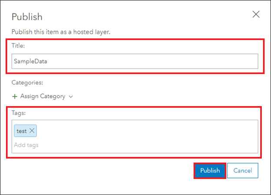Click blank tags area right of Add tags
This screenshot has height=195, width=271.
point(148,145)
